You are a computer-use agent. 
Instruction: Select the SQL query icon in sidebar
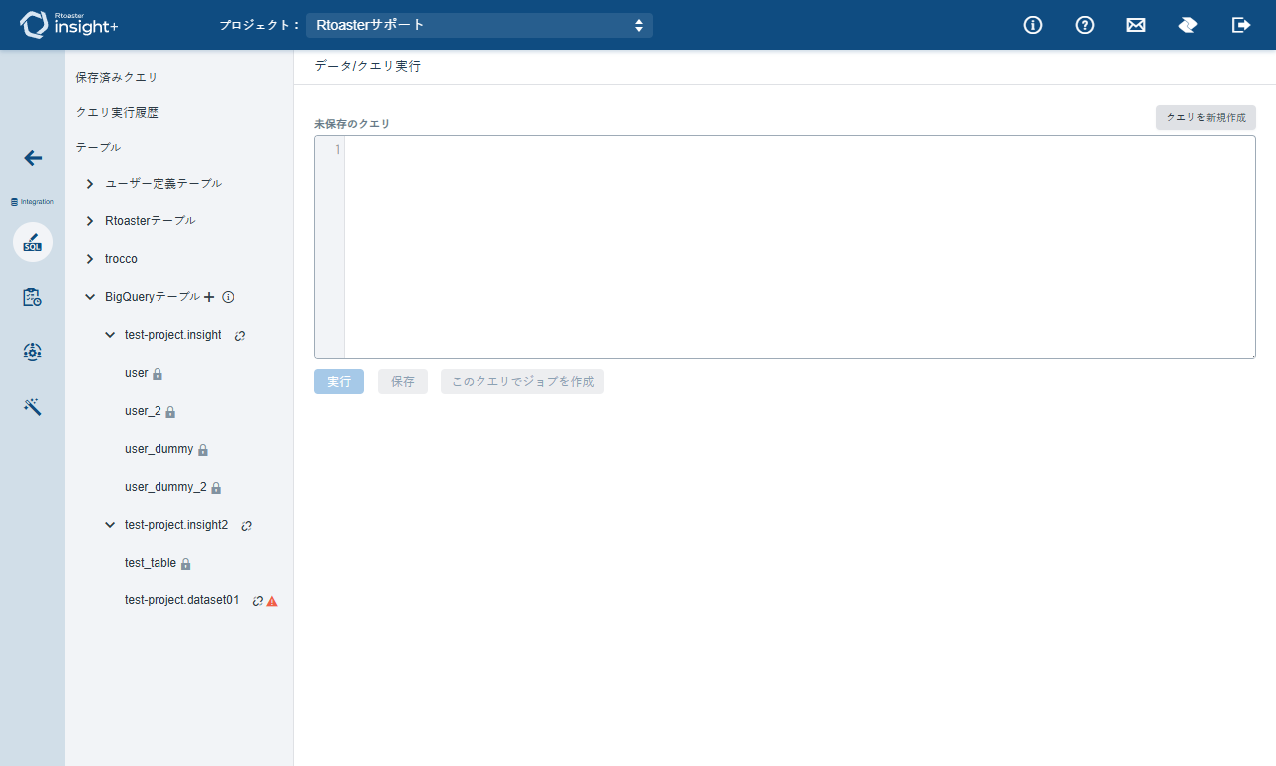(33, 242)
